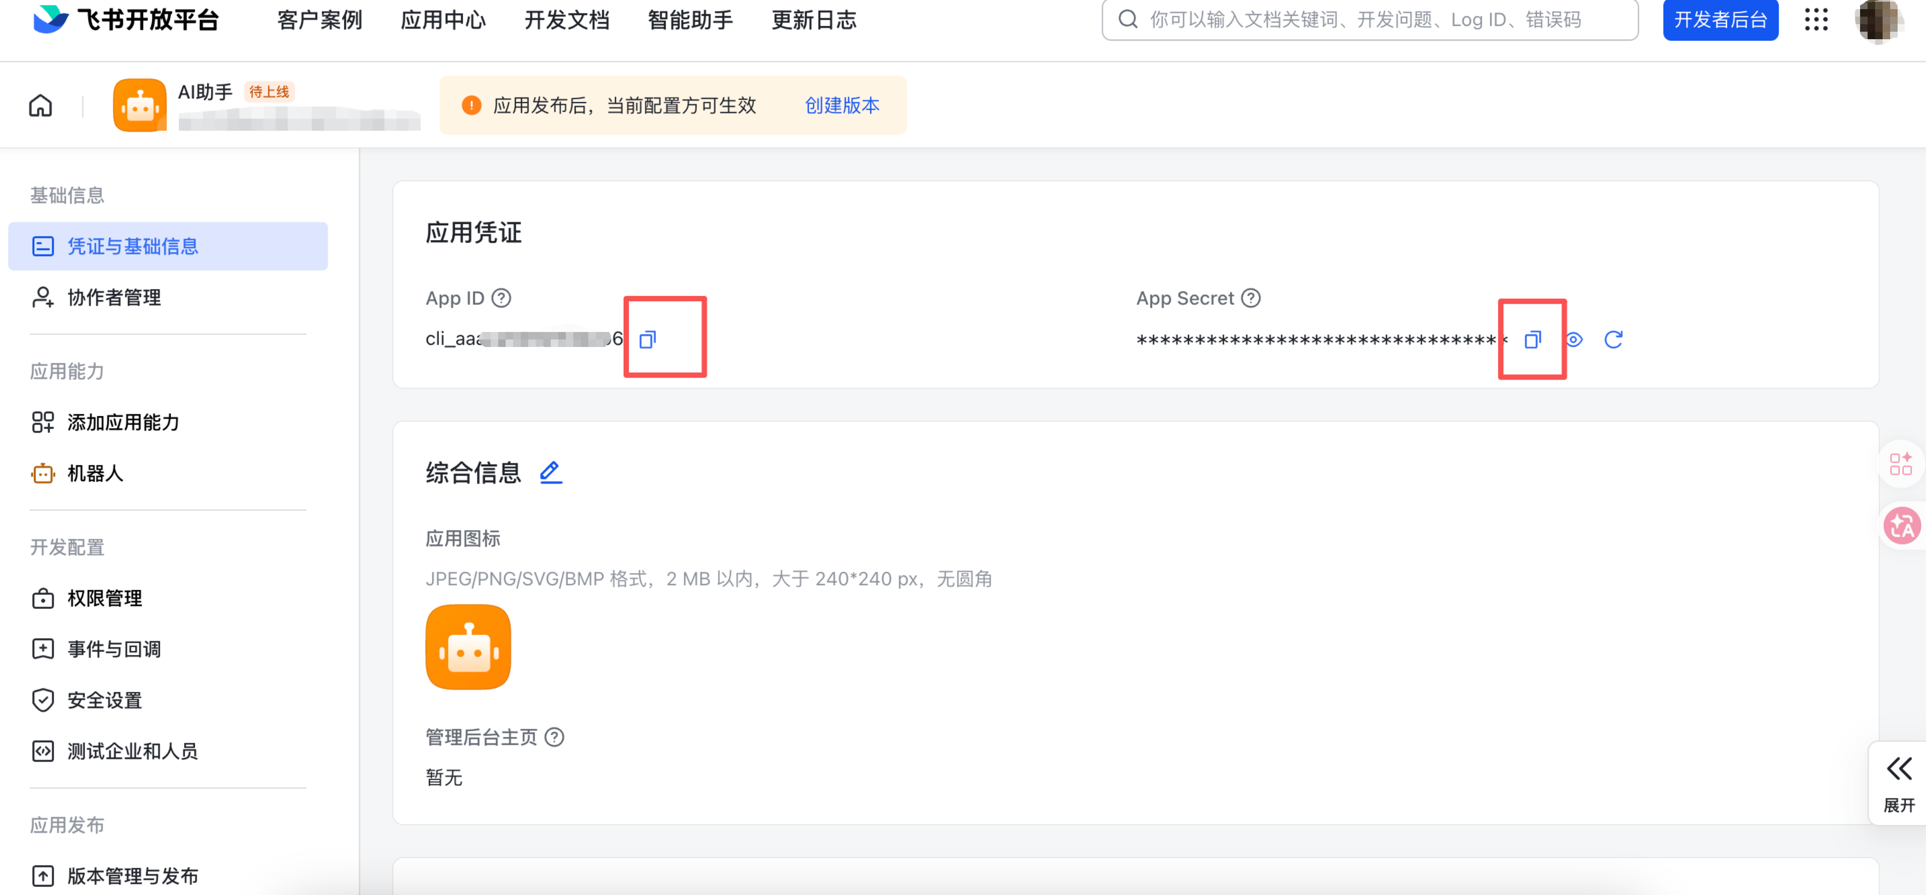Select 凭证与基础信息 in sidebar
Image resolution: width=1926 pixels, height=895 pixels.
click(167, 246)
